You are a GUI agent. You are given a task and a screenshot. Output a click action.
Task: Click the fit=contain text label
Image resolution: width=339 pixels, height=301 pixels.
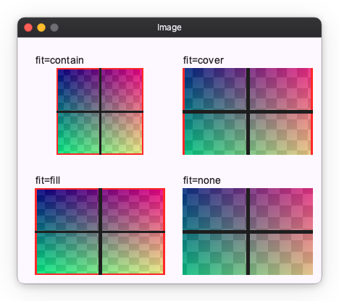pos(59,60)
